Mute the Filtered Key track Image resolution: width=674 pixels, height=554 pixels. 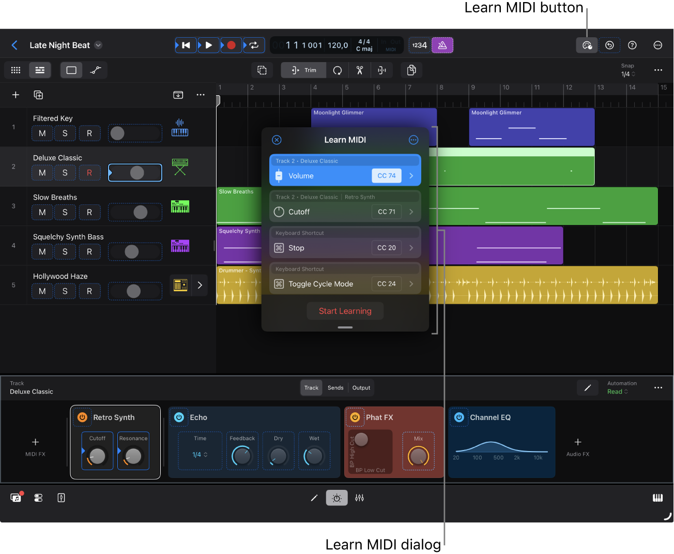(x=42, y=133)
